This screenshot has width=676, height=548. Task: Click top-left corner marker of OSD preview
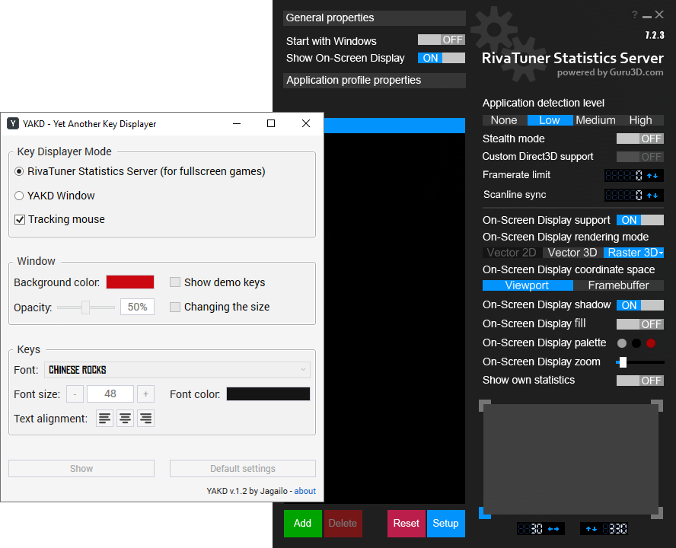(x=485, y=405)
